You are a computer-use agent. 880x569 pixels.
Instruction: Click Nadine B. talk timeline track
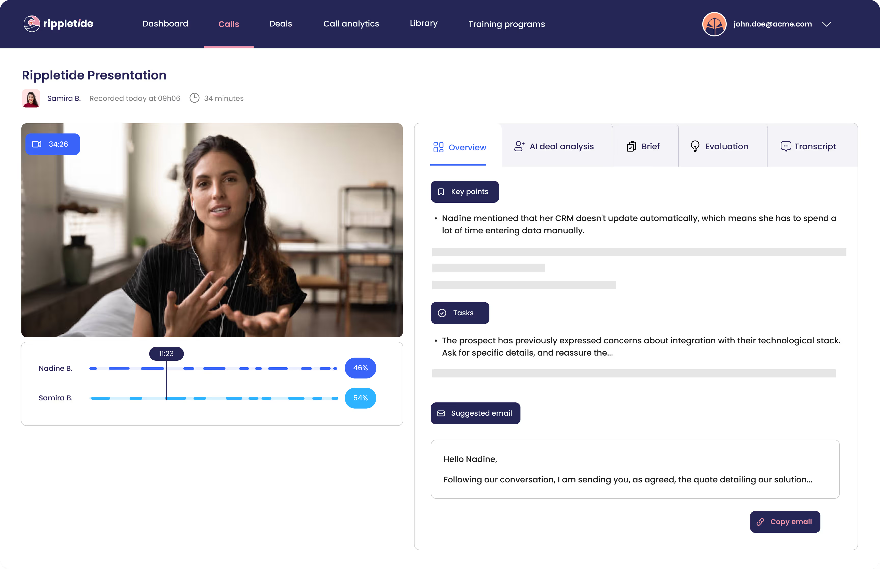point(213,368)
